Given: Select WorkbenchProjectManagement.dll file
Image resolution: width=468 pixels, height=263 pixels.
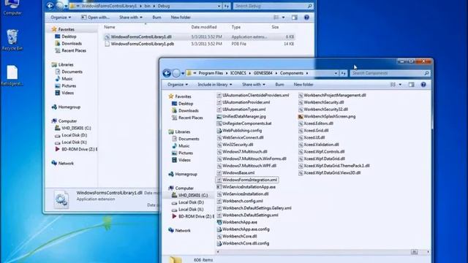Looking at the screenshot, I should [332, 96].
